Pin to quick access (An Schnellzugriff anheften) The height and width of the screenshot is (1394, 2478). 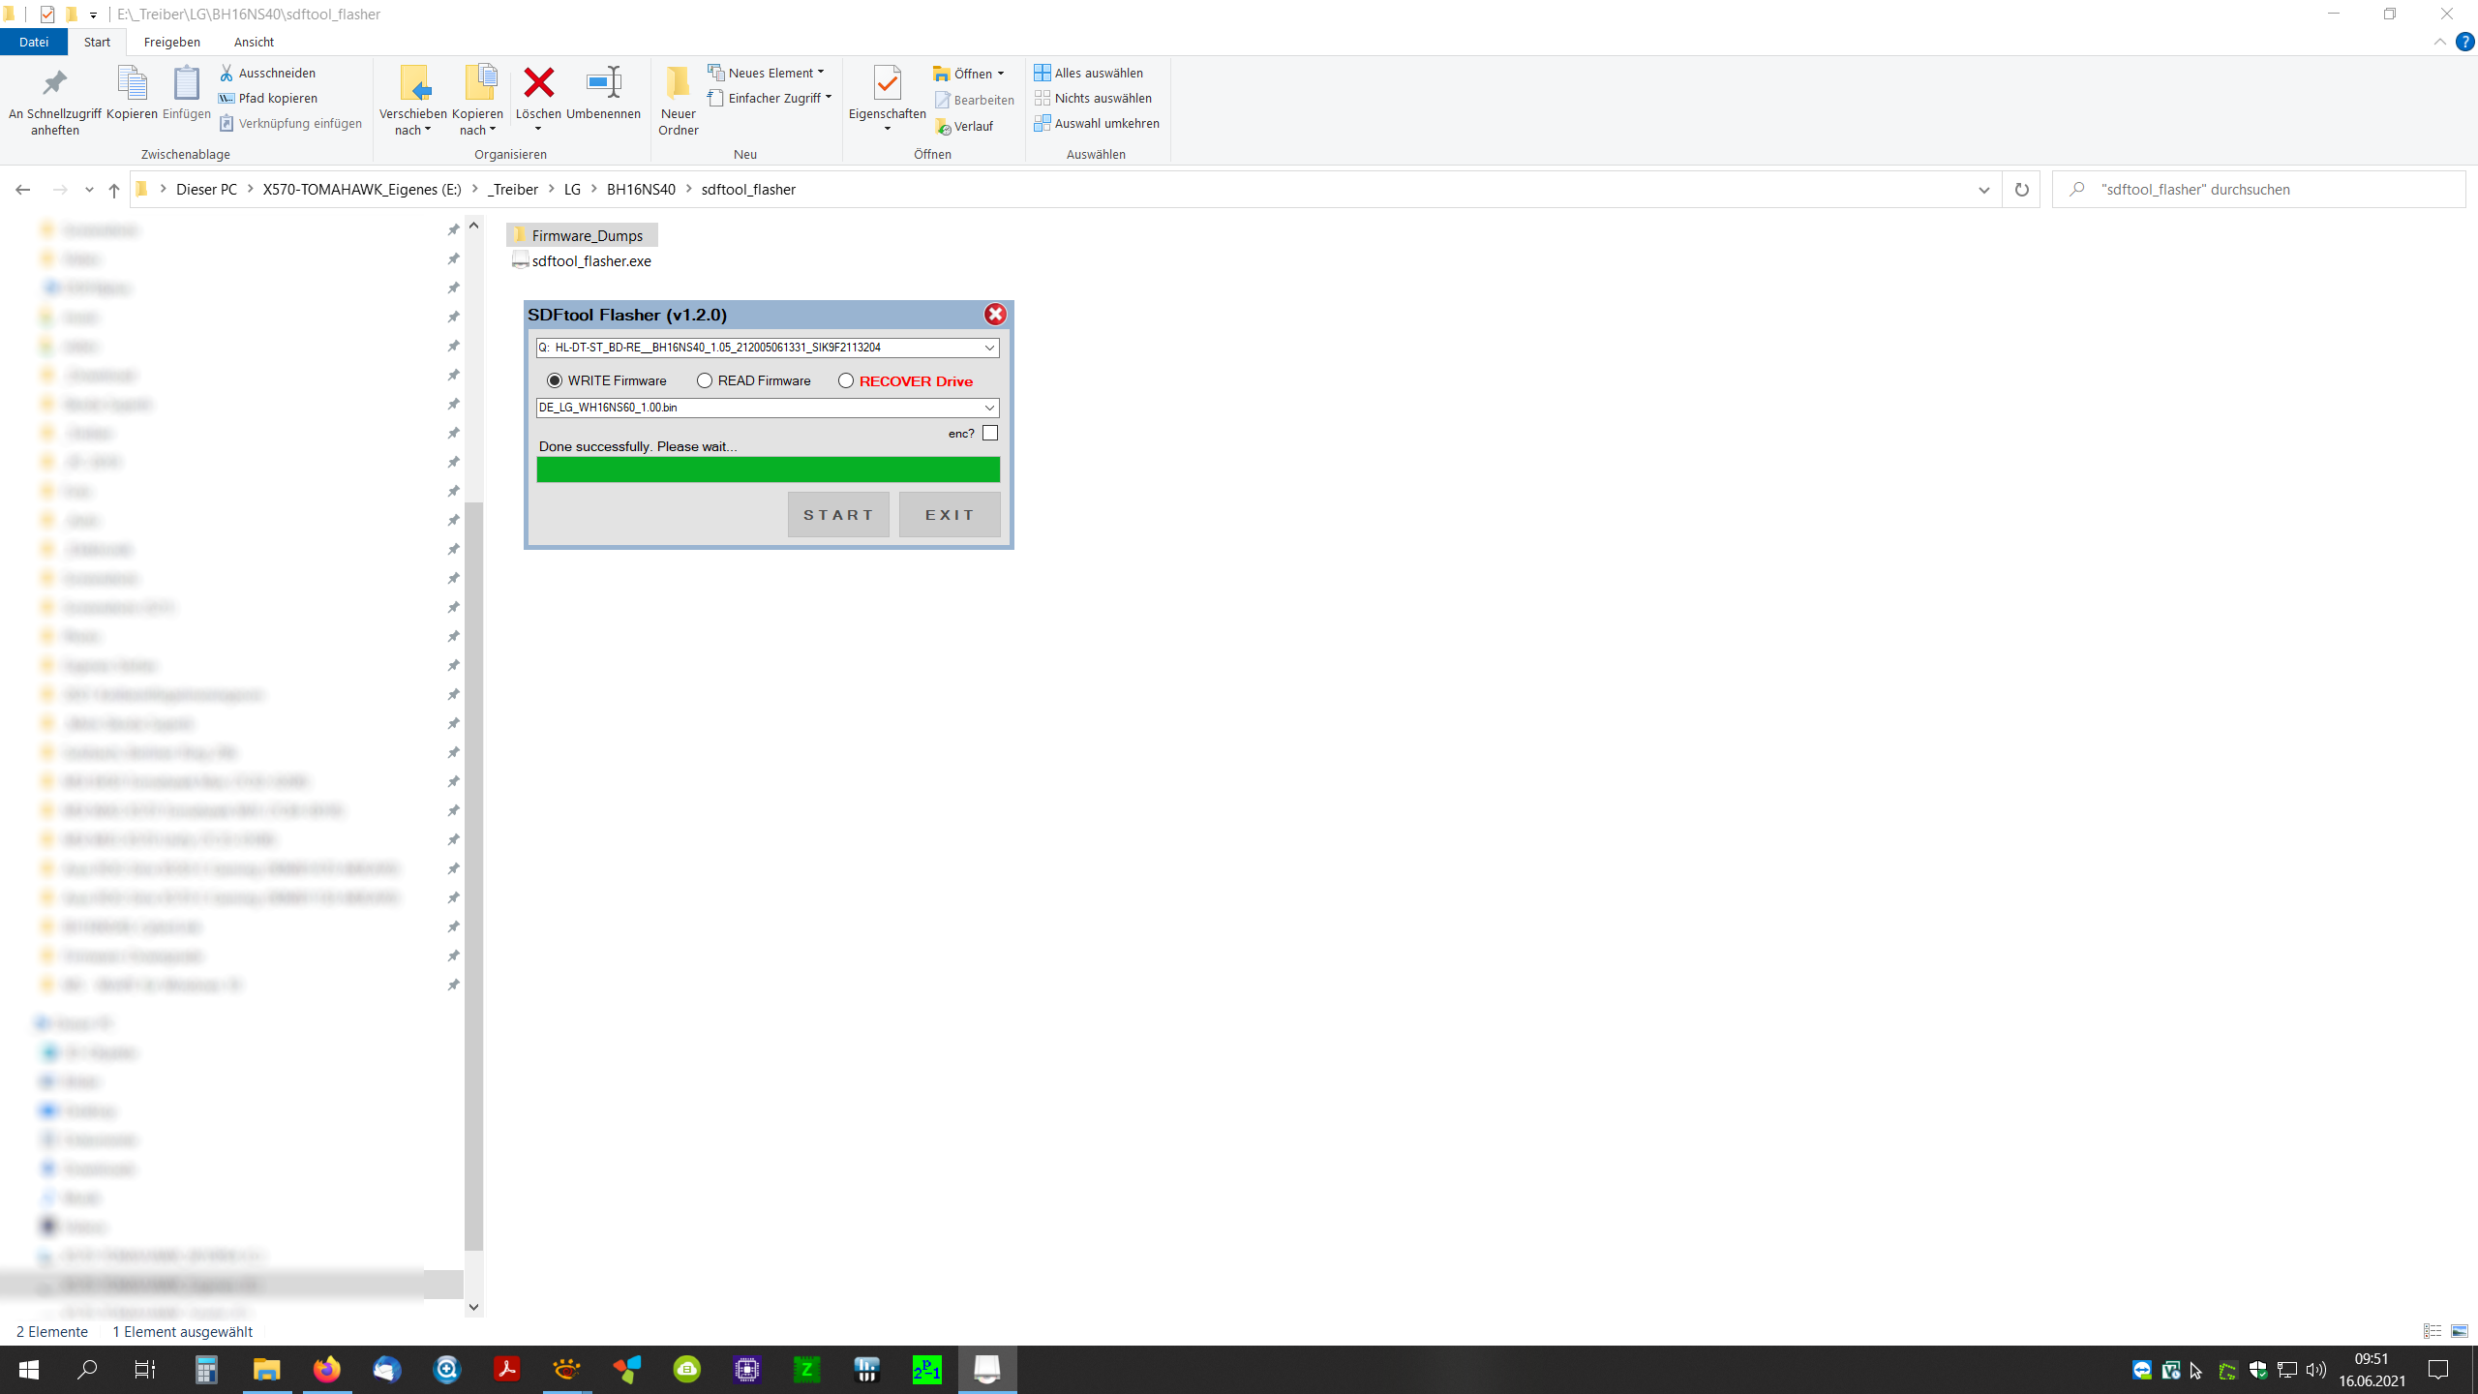click(54, 101)
